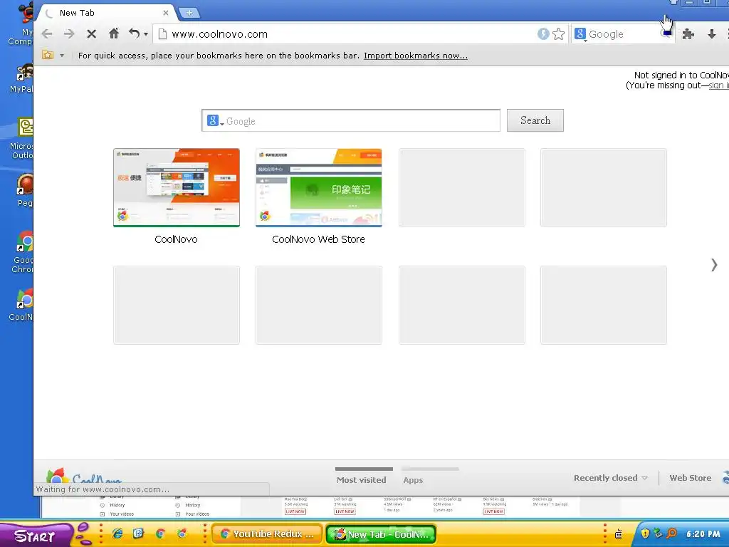
Task: Click the toolbar Google search engine icon
Action: coord(579,34)
